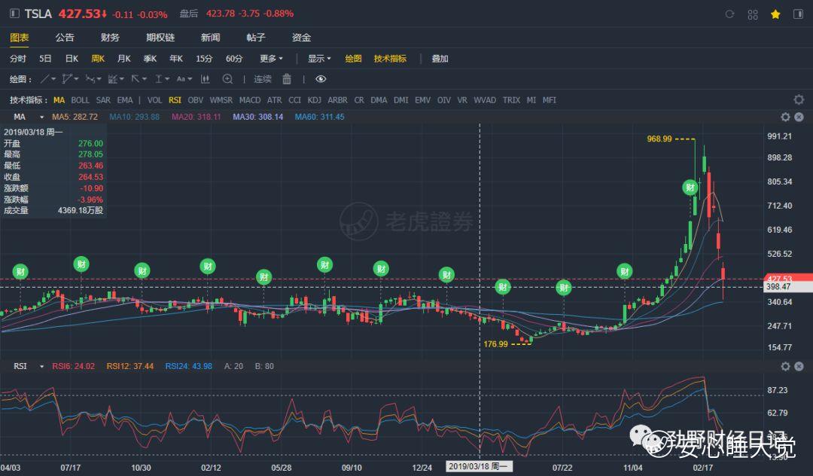Toggle the 绘图 drawing toolbar
The width and height of the screenshot is (813, 476).
(x=353, y=59)
